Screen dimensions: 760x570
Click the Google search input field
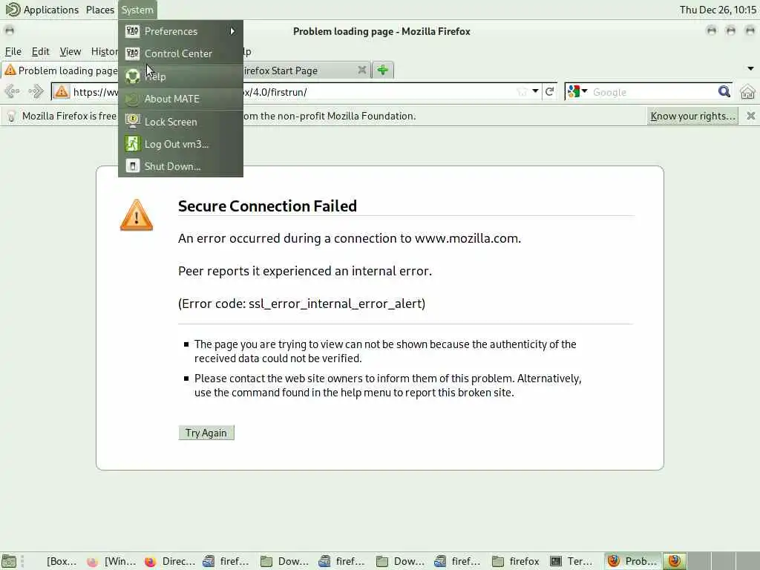[x=652, y=92]
